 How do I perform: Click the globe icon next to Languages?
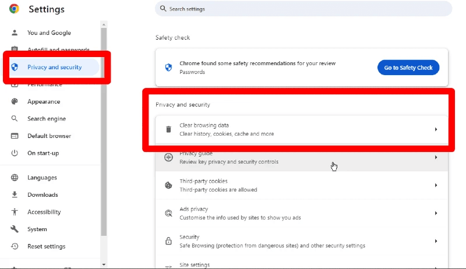[x=15, y=178]
